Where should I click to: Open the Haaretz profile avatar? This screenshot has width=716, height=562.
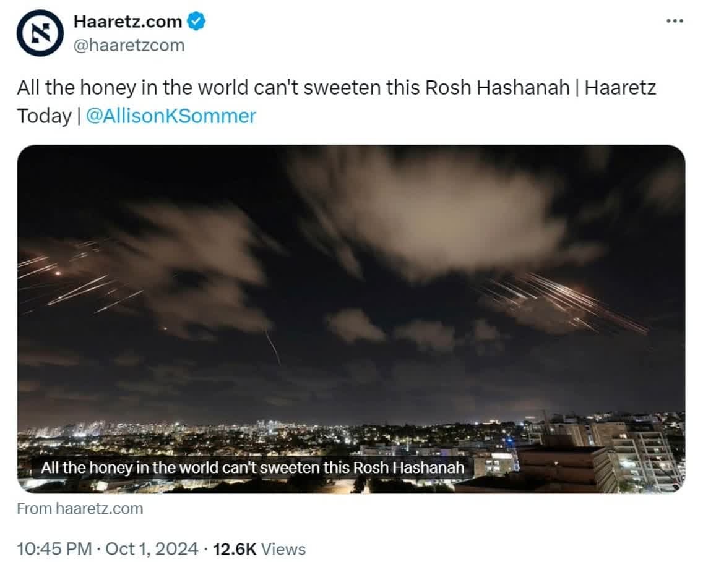pos(40,33)
